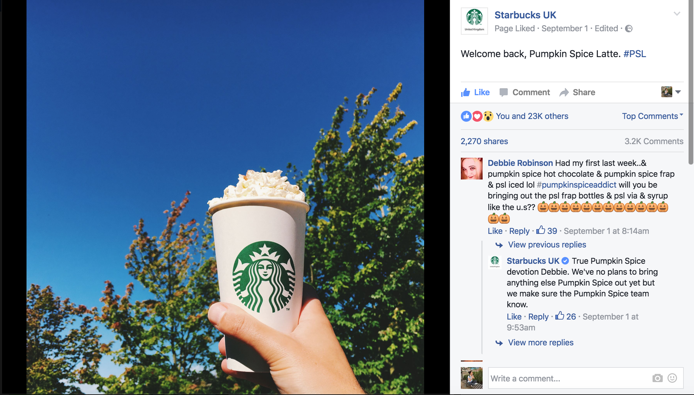Click the Starbucks UK page logo
This screenshot has height=395, width=694.
point(474,21)
